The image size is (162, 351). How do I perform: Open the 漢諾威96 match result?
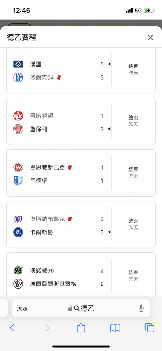pyautogui.click(x=81, y=274)
